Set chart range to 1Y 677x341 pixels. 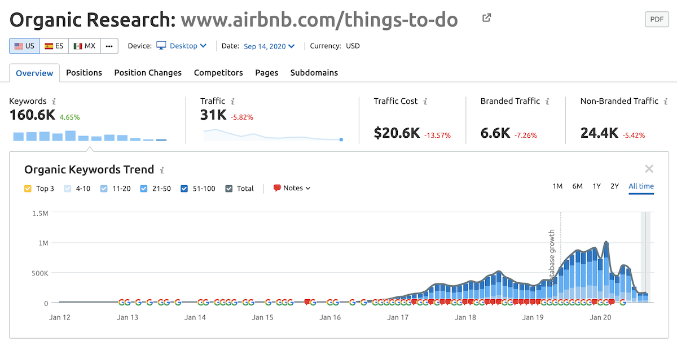coord(596,186)
